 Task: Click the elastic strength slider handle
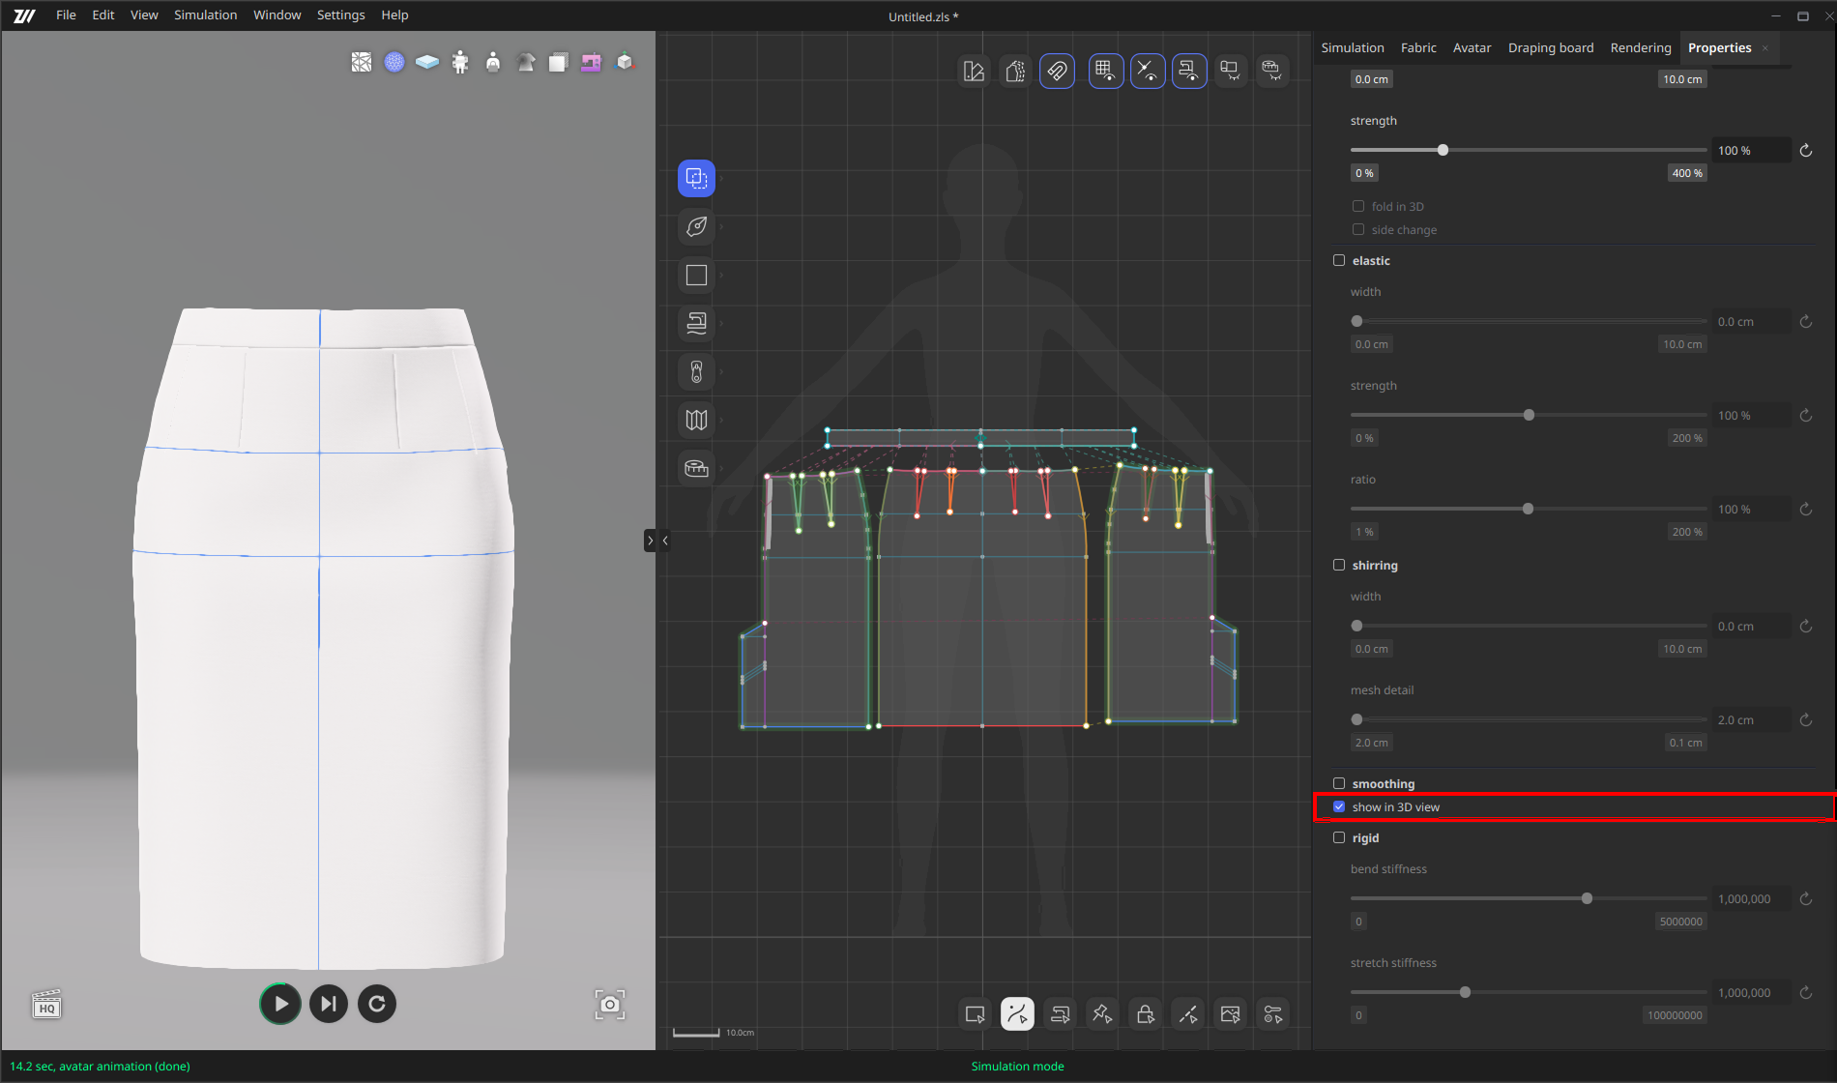click(1529, 416)
